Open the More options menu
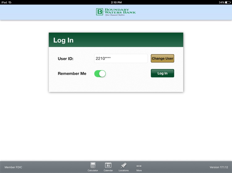Screen dimensions: 232x173 click(139, 168)
